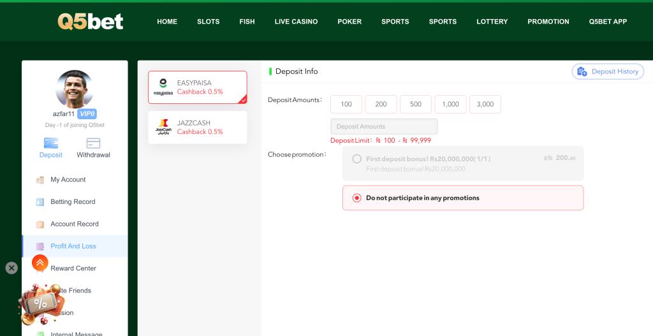653x336 pixels.
Task: Choose the 100 deposit amount
Action: [x=346, y=104]
